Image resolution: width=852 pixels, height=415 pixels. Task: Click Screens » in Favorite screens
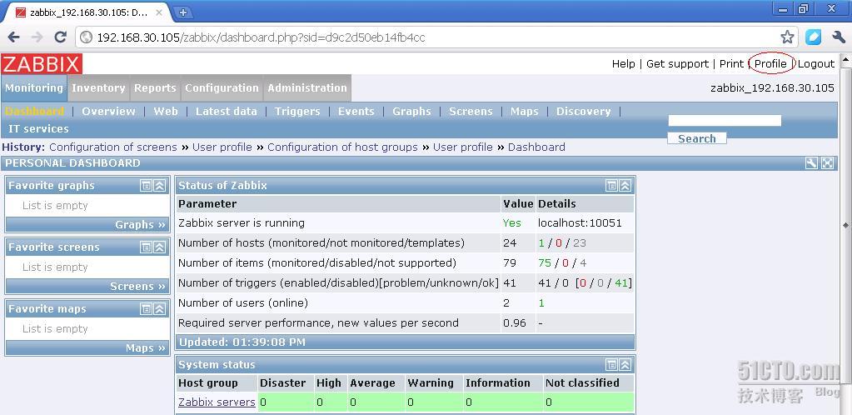(x=137, y=286)
